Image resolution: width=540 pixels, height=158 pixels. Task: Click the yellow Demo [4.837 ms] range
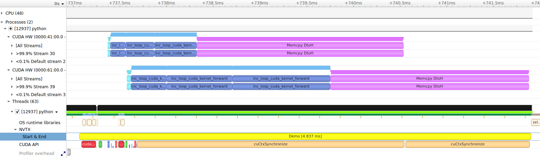tap(305, 136)
